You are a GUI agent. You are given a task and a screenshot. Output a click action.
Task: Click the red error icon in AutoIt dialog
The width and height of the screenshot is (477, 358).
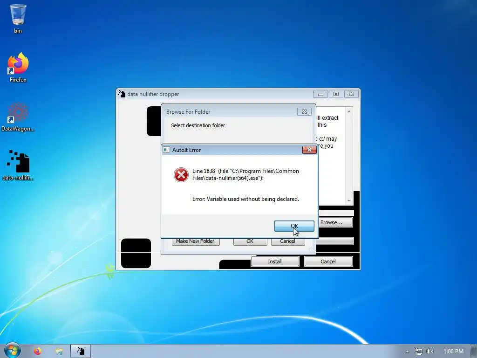[x=181, y=175]
